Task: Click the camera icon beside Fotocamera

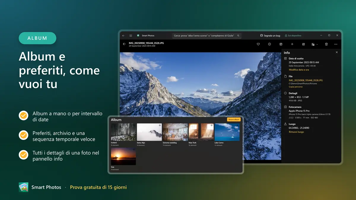Action: (285, 107)
